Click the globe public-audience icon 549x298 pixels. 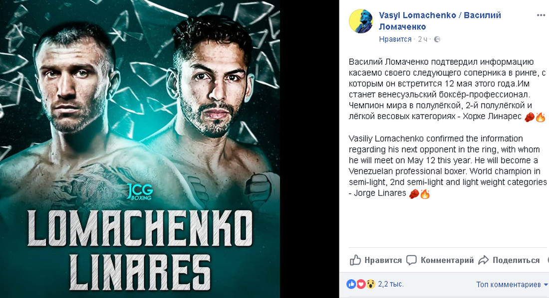[x=437, y=39]
